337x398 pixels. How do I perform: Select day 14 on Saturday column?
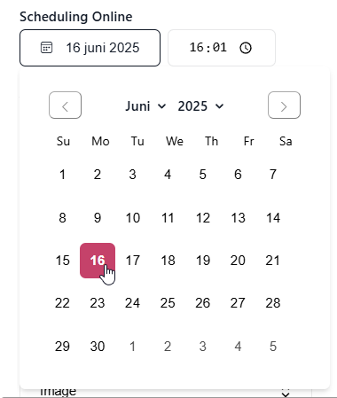[273, 218]
